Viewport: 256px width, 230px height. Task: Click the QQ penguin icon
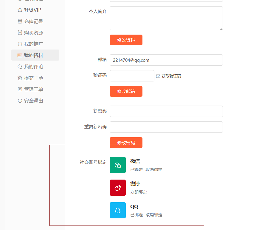pyautogui.click(x=117, y=210)
